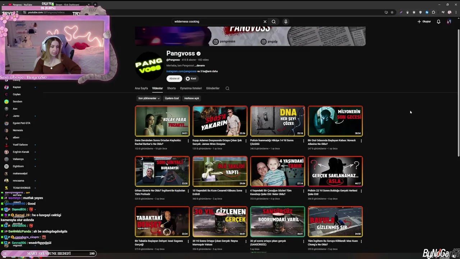Open the Ölü Taklidi Yaptı thumbnail

(220, 171)
